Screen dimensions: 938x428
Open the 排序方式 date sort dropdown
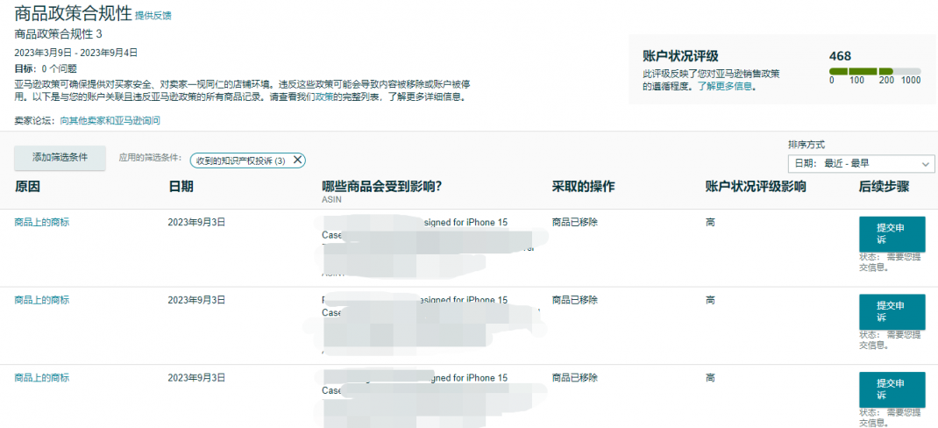click(861, 163)
